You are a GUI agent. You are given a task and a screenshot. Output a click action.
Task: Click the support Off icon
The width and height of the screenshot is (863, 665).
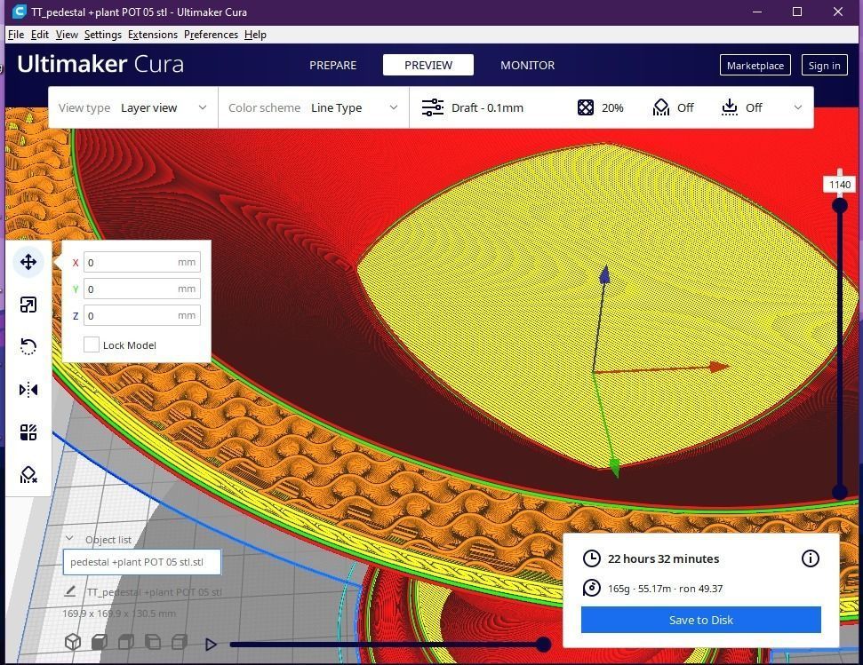(660, 107)
